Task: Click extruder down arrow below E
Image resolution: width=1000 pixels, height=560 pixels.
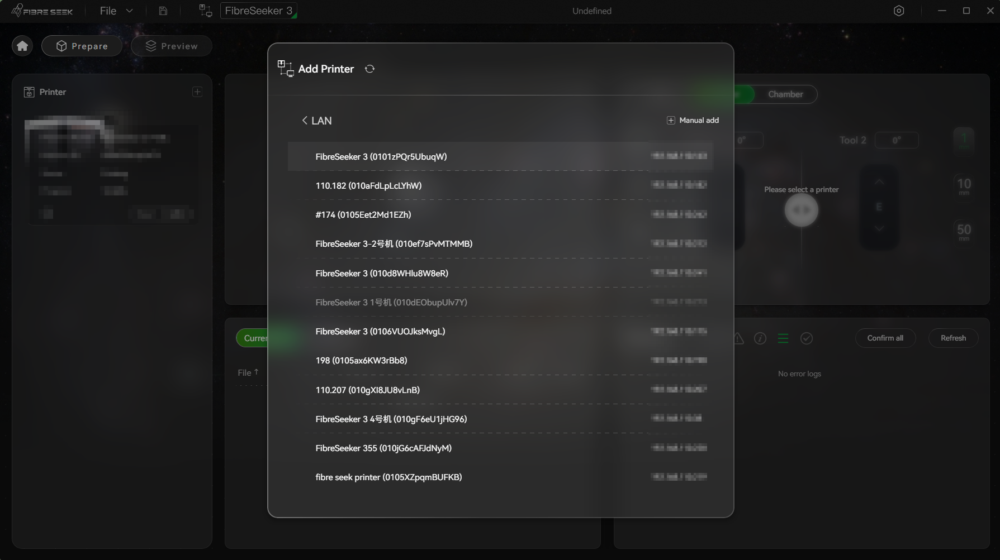Action: click(879, 229)
